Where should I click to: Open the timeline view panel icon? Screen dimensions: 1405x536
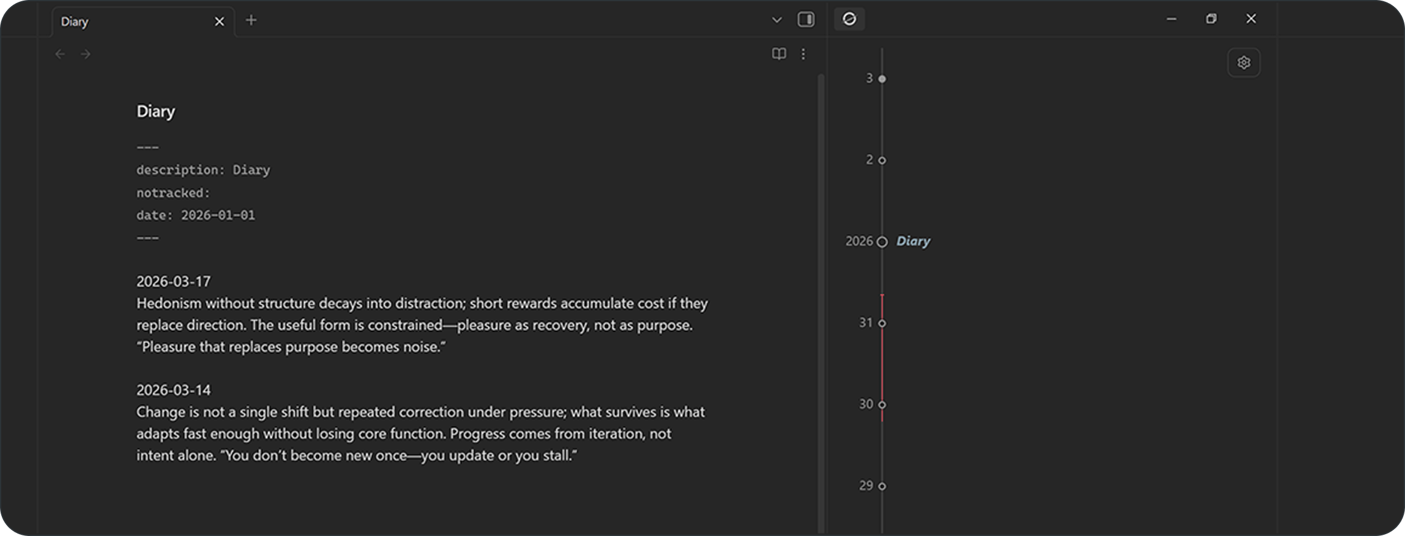tap(849, 19)
